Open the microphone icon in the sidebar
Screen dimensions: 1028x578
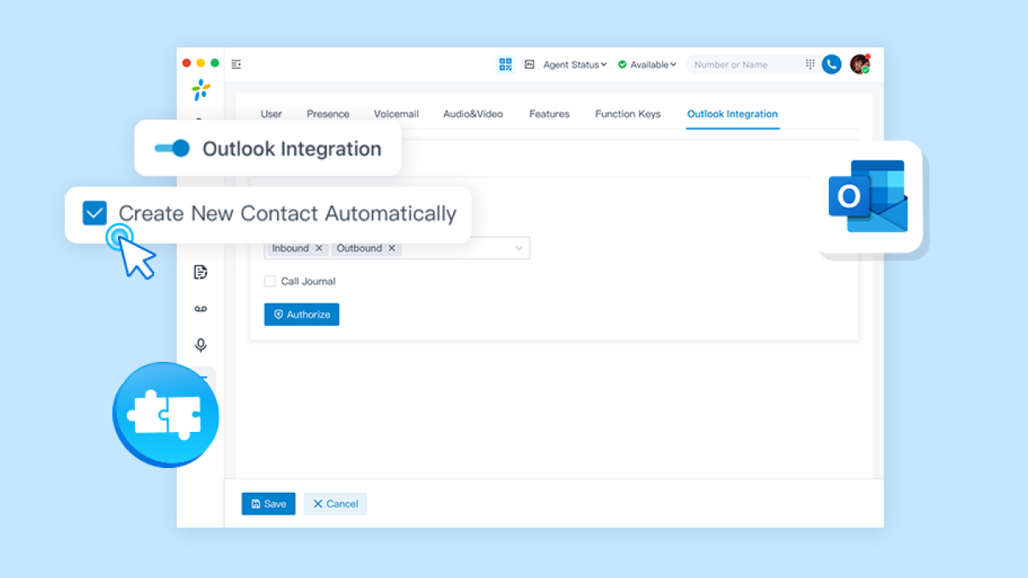(x=201, y=345)
